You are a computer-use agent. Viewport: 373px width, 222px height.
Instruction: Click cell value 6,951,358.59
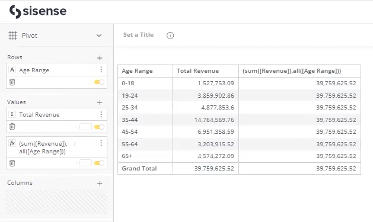(216, 132)
